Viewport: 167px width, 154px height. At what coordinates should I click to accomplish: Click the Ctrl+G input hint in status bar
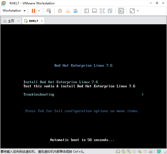(43, 152)
